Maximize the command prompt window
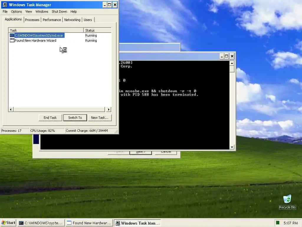302x227 pixels. click(x=227, y=56)
